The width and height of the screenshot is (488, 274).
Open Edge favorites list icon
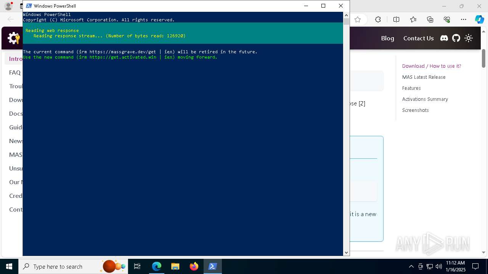point(413,19)
